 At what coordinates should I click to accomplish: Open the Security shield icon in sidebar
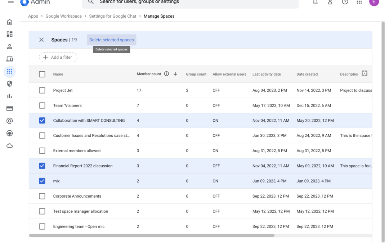point(9,84)
